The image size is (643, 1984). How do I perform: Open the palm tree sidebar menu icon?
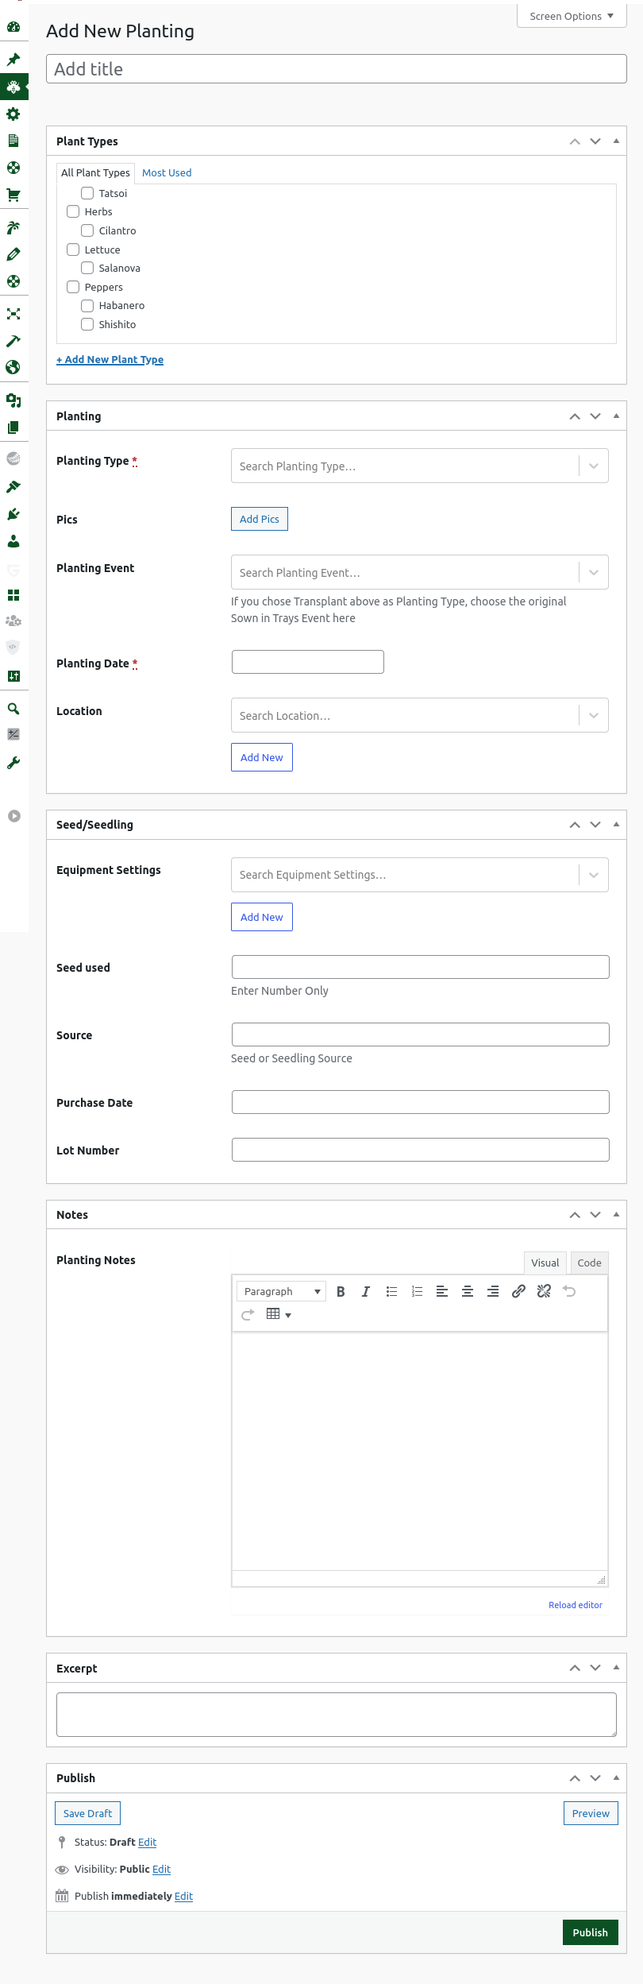coord(13,228)
